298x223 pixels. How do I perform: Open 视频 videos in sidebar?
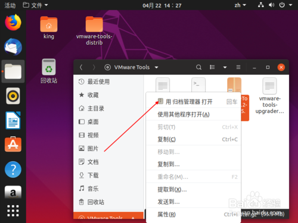coord(108,135)
